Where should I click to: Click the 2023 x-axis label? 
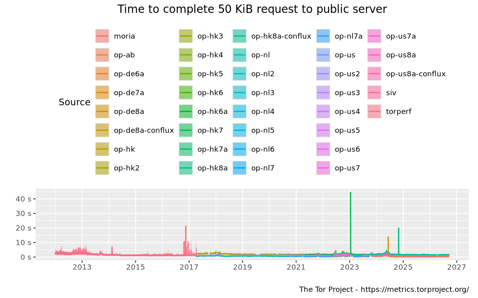pyautogui.click(x=350, y=267)
